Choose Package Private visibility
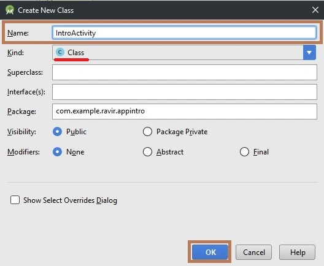This screenshot has height=266, width=324. (x=147, y=131)
